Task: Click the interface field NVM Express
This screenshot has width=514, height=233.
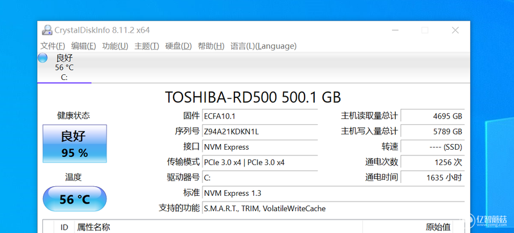Action: tap(260, 147)
